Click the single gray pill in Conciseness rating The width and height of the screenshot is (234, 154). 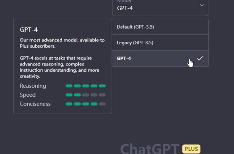102,104
